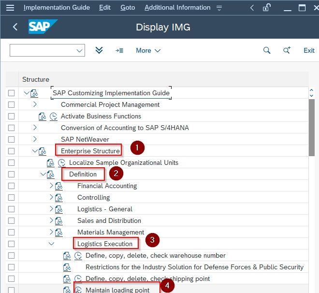Tick checkbox for SAP Customizing Implementation Guide row
Viewport: 319px width, 293px height.
(x=12, y=93)
